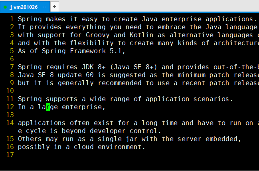Click 'cloud' on line 16
This screenshot has height=171, width=259.
pos(84,147)
